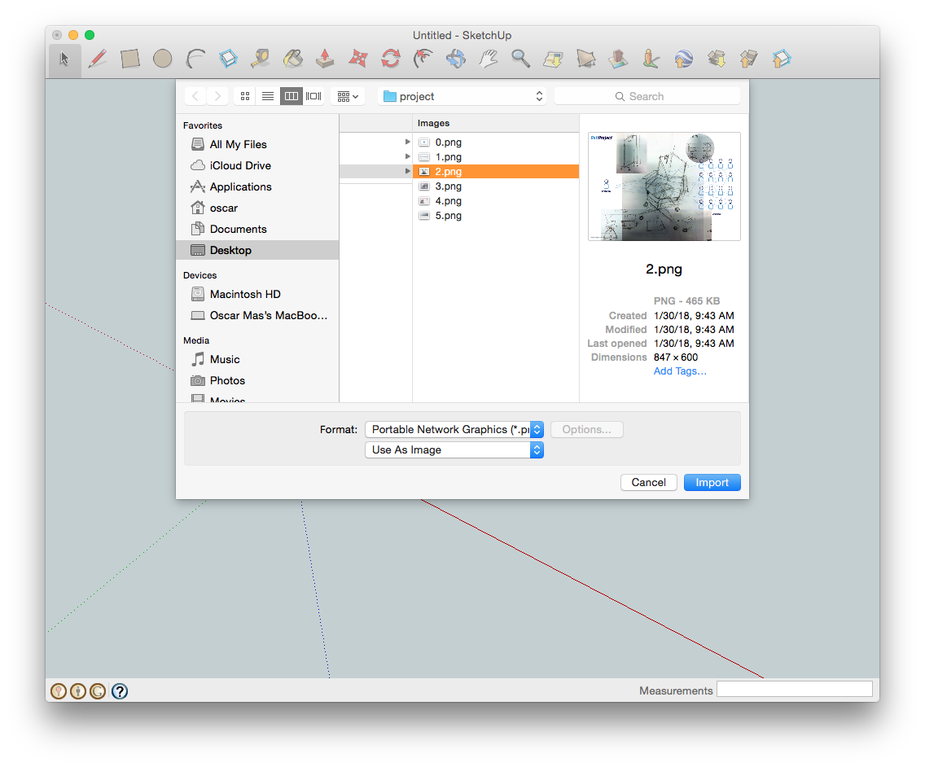Select the Push/Pull tool

325,59
